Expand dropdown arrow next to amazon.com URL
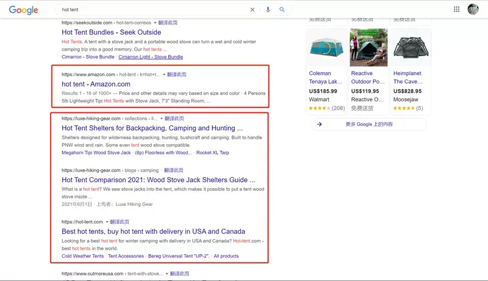Screen dimensions: 488x281 (164, 75)
